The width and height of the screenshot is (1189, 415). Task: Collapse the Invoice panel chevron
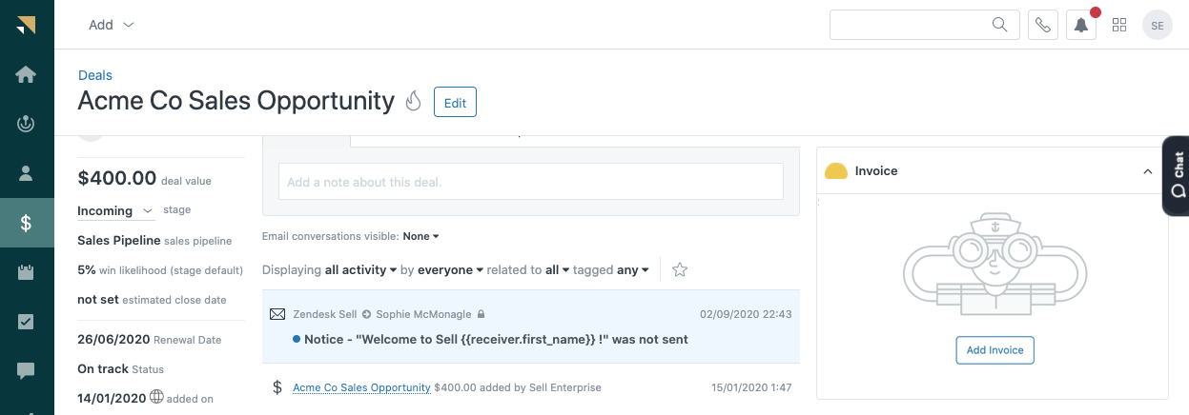(x=1147, y=171)
